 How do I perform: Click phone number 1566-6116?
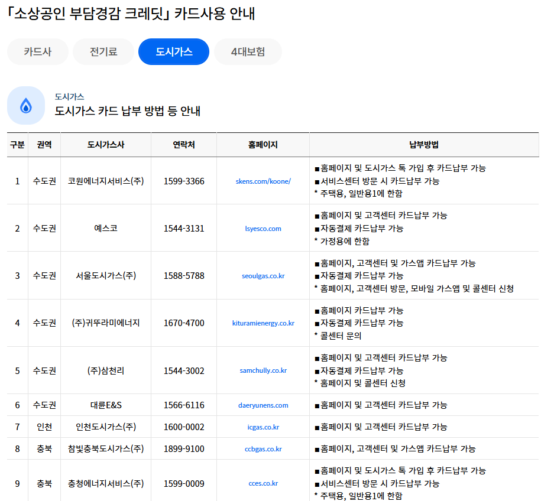184,405
